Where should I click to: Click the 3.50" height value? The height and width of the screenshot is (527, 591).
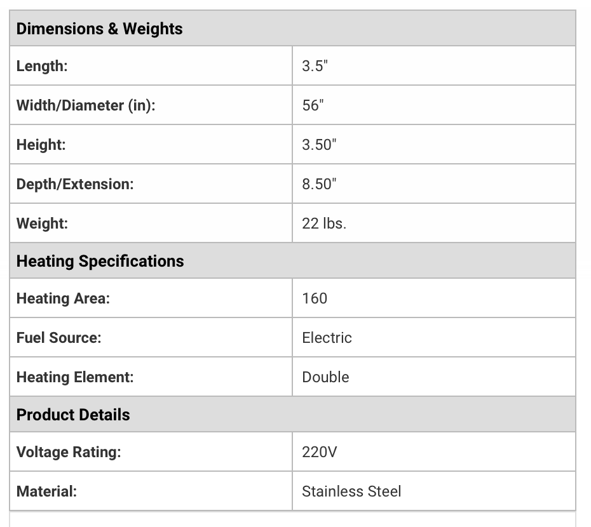tap(319, 145)
